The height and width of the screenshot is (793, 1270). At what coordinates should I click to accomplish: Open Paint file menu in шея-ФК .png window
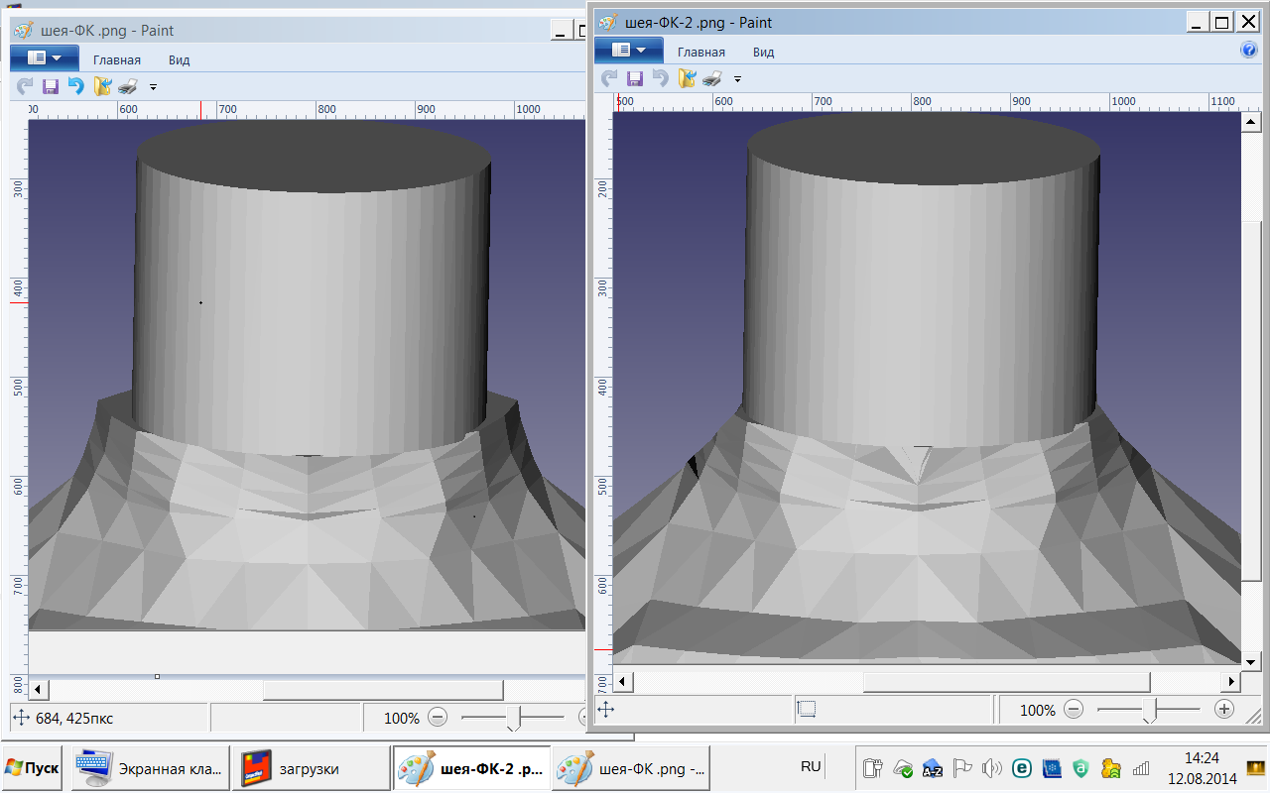pos(44,58)
